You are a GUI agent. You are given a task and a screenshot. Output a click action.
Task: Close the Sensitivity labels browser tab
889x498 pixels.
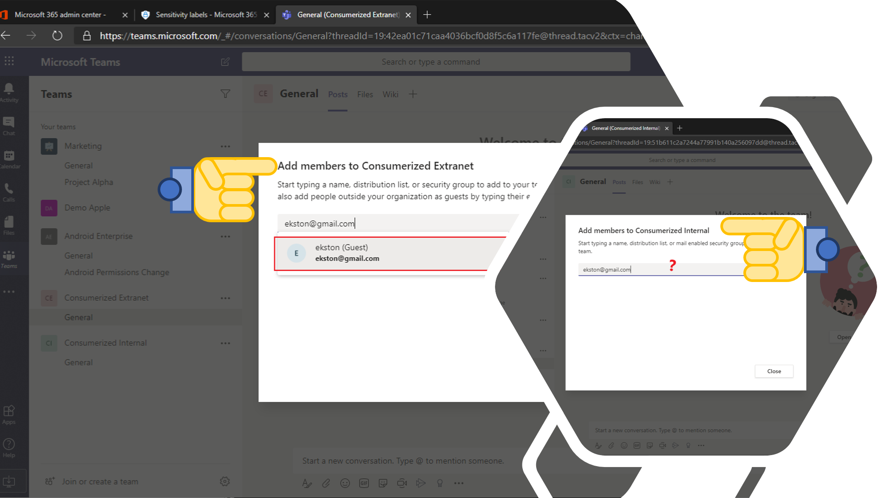coord(267,15)
